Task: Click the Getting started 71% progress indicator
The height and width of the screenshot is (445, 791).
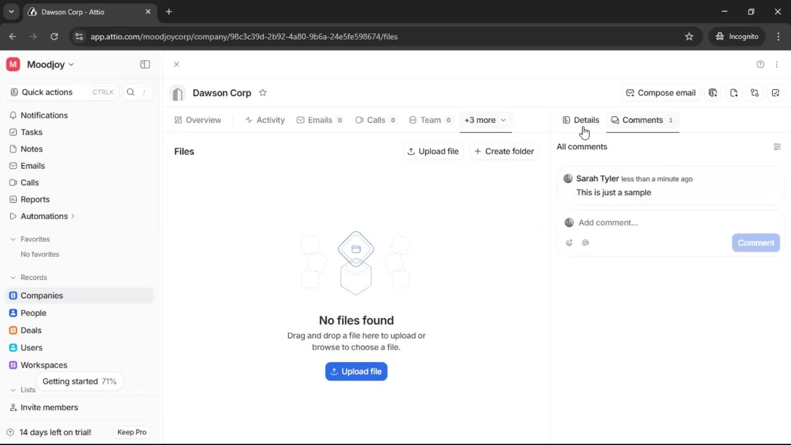Action: [80, 381]
